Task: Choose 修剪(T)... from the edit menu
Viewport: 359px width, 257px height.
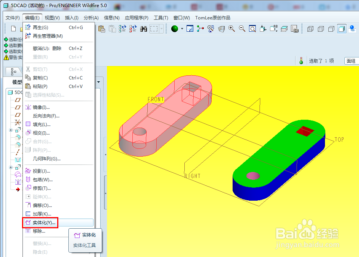Action: tap(59, 188)
